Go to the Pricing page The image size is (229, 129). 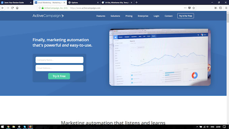click(x=129, y=16)
